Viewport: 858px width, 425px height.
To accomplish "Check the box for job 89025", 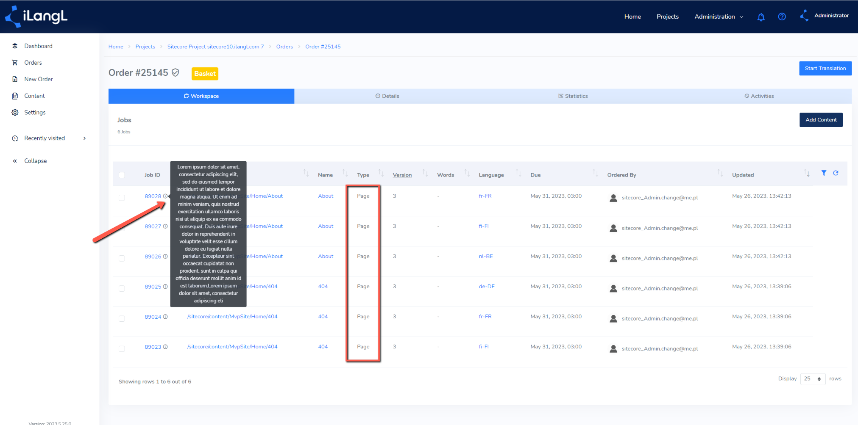I will (122, 288).
